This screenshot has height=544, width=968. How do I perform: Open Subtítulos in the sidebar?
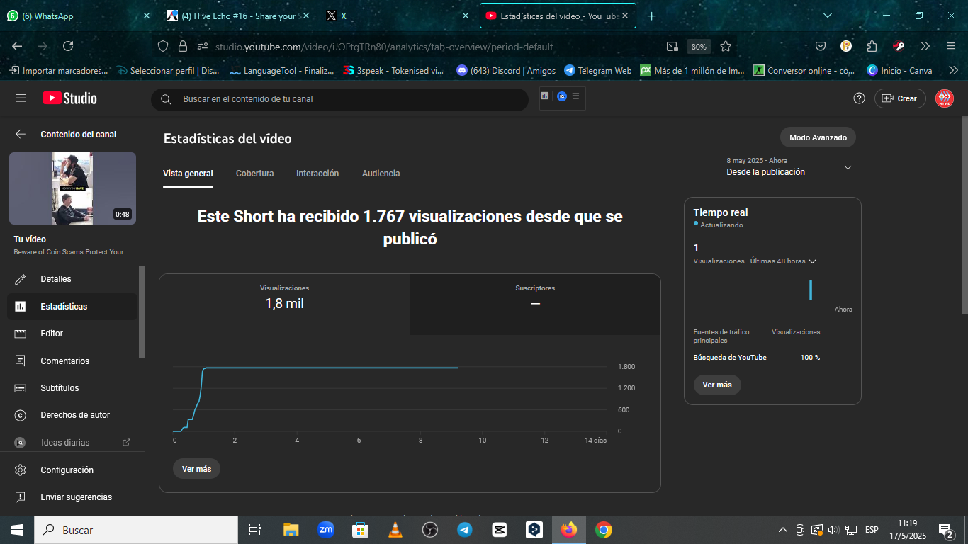73,388
